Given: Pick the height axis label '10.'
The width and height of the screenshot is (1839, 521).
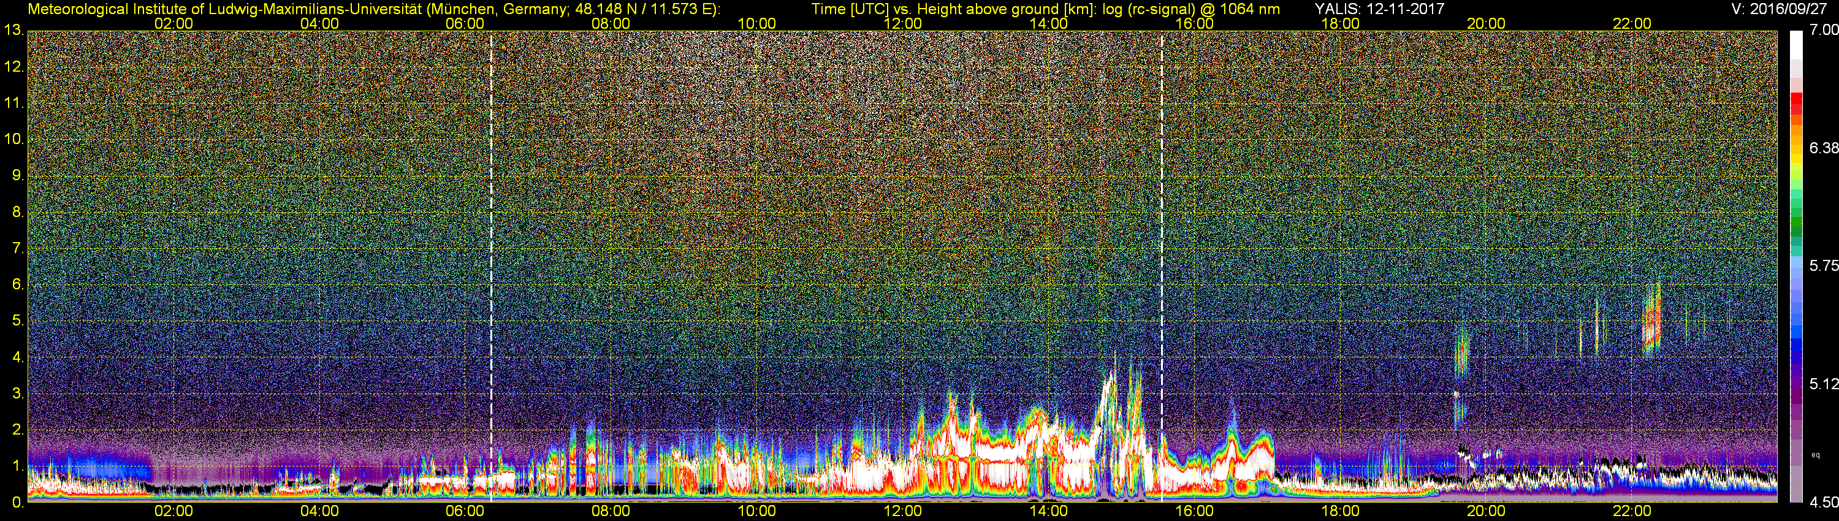Looking at the screenshot, I should (x=13, y=139).
